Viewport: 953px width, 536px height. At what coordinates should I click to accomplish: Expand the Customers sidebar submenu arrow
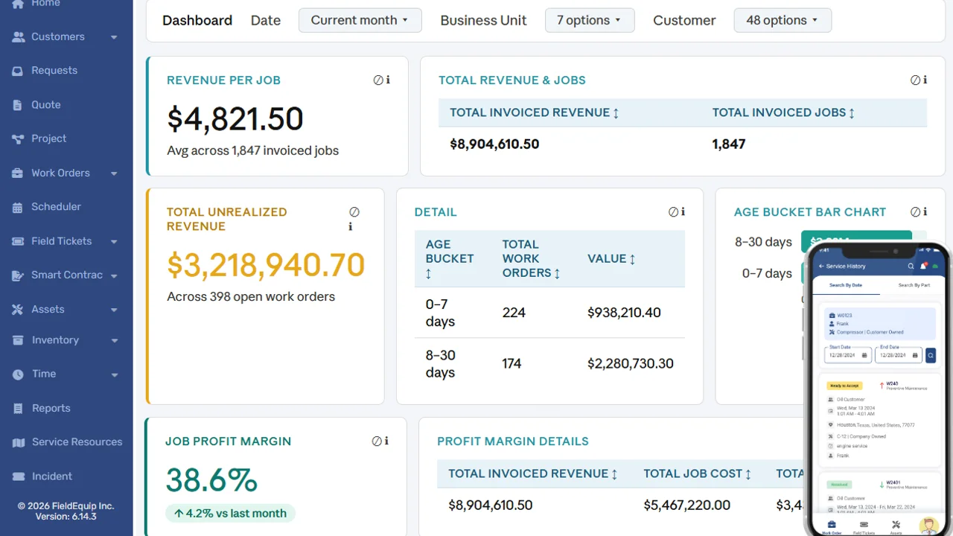(114, 37)
